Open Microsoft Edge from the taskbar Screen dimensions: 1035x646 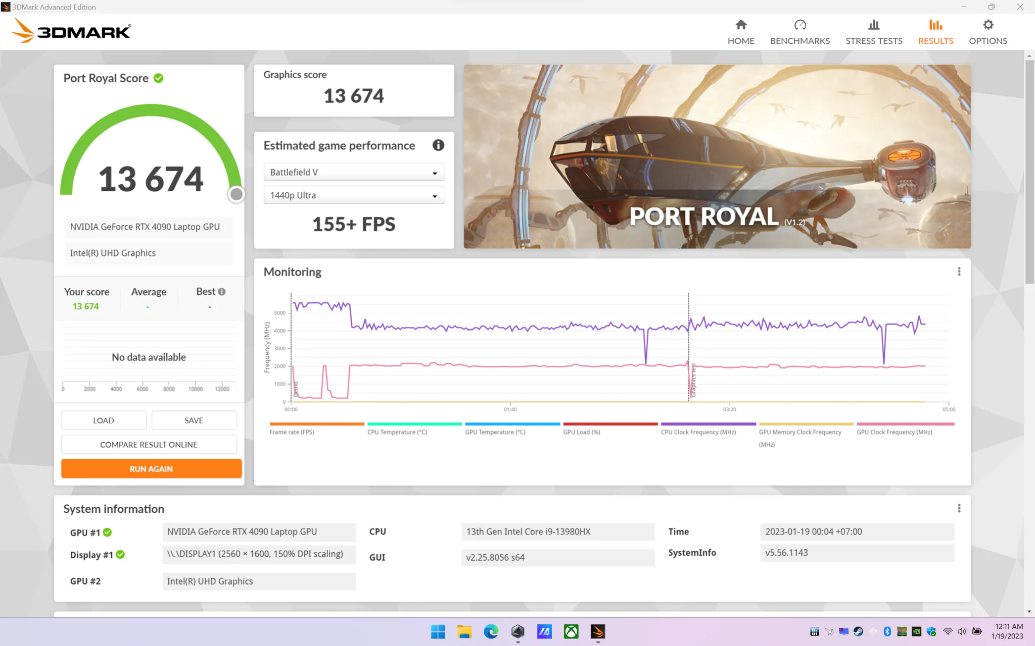pyautogui.click(x=491, y=631)
